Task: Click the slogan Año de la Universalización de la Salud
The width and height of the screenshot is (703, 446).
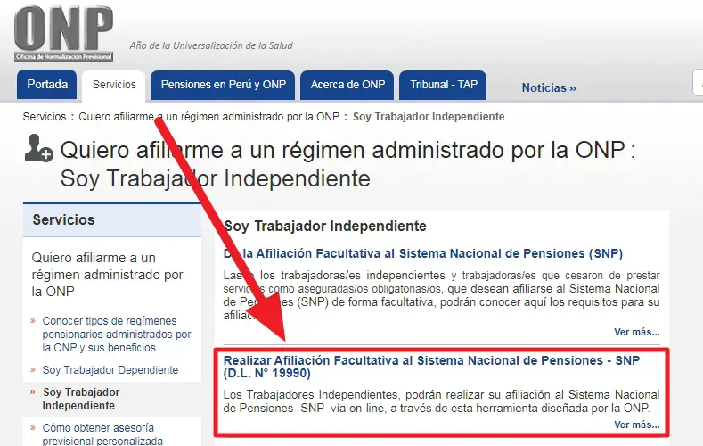Action: coord(211,45)
